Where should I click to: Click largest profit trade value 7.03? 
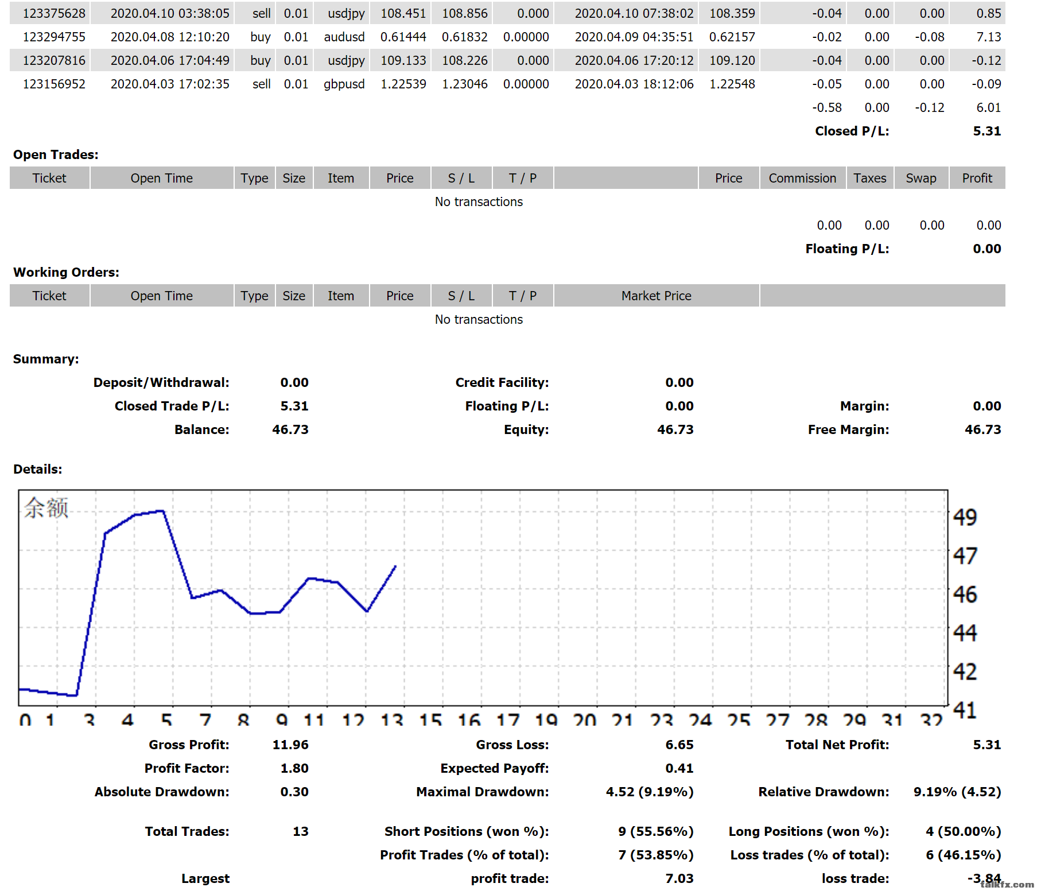679,878
